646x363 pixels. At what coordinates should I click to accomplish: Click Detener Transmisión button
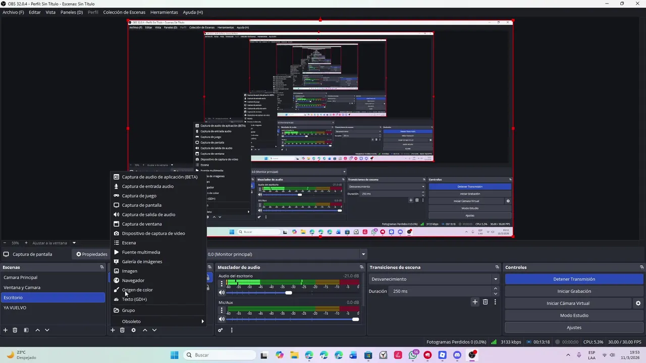[574, 279]
